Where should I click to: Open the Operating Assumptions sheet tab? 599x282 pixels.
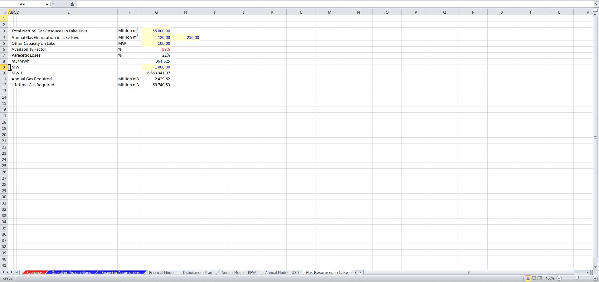71,273
